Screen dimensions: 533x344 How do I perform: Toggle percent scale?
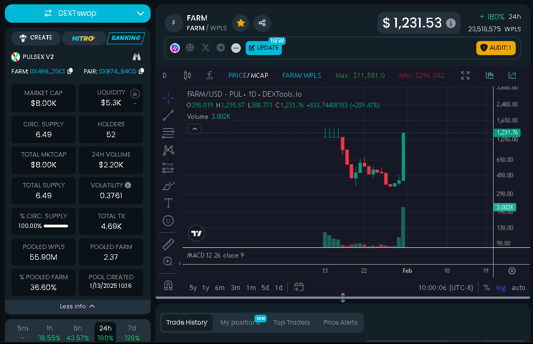pos(487,288)
